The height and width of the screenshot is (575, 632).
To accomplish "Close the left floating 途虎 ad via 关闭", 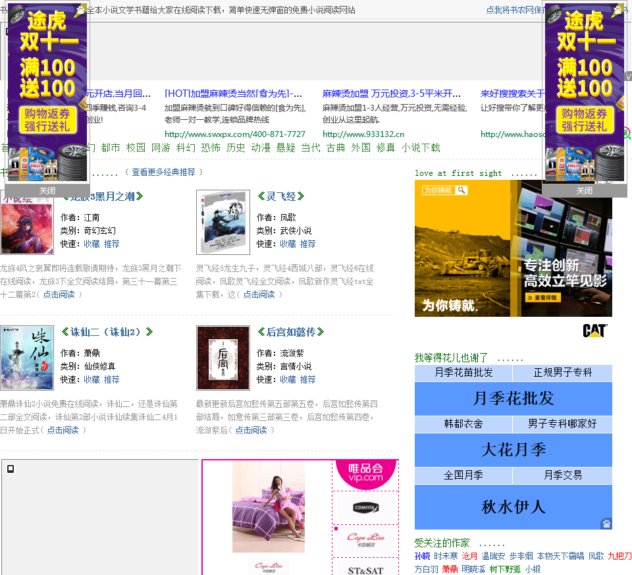I will 47,190.
